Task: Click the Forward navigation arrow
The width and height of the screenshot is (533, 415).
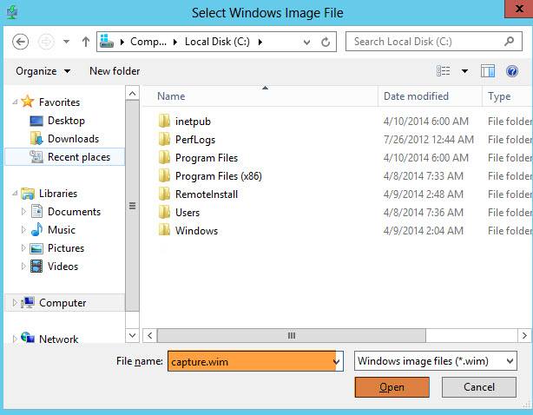Action: [x=46, y=43]
